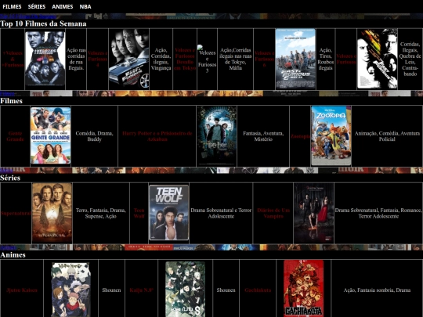Open the Zootopia poster
The height and width of the screenshot is (317, 423).
pos(331,136)
